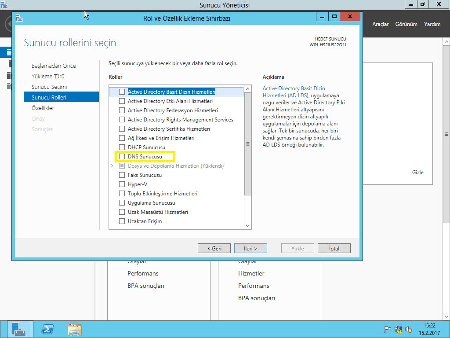Check Uygulama Sunucusu role
Image resolution: width=450 pixels, height=338 pixels.
[x=122, y=202]
